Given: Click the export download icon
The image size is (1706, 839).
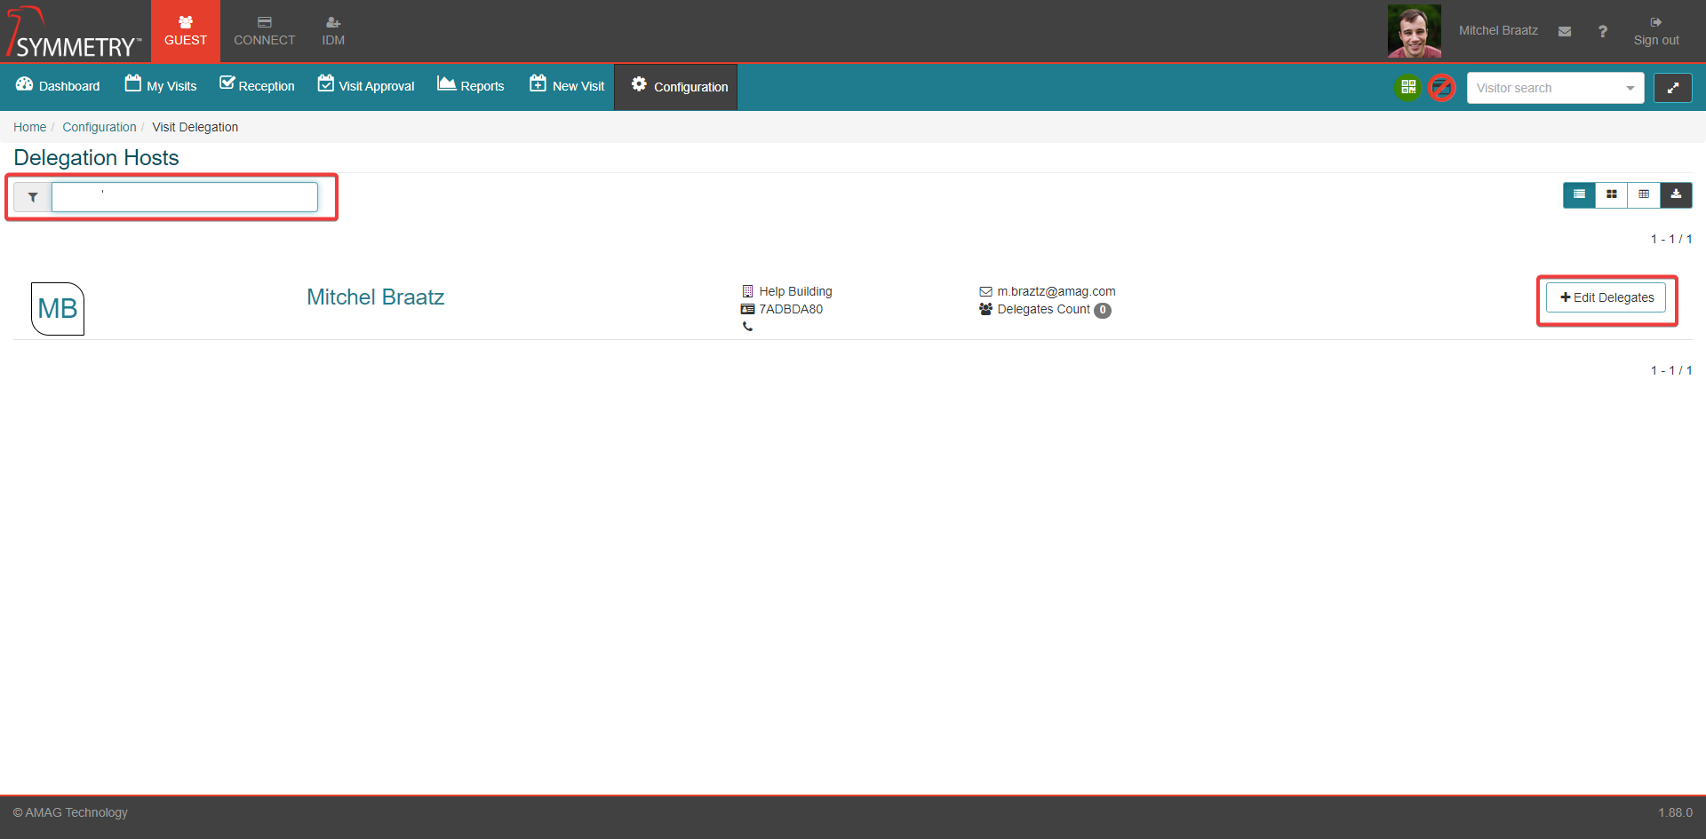Looking at the screenshot, I should (x=1676, y=194).
